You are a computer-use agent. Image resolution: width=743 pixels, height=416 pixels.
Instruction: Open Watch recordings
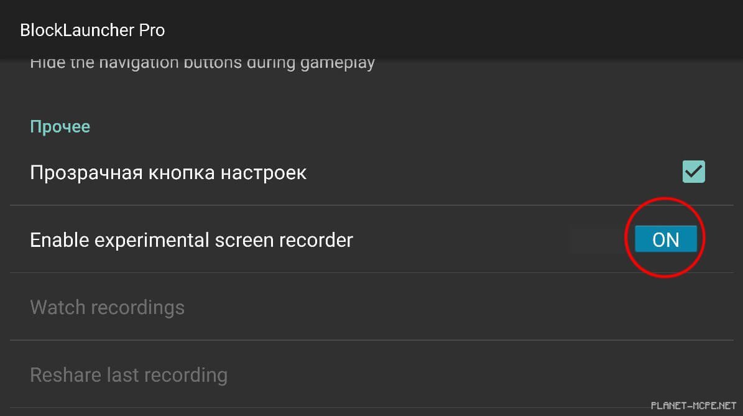coord(107,307)
